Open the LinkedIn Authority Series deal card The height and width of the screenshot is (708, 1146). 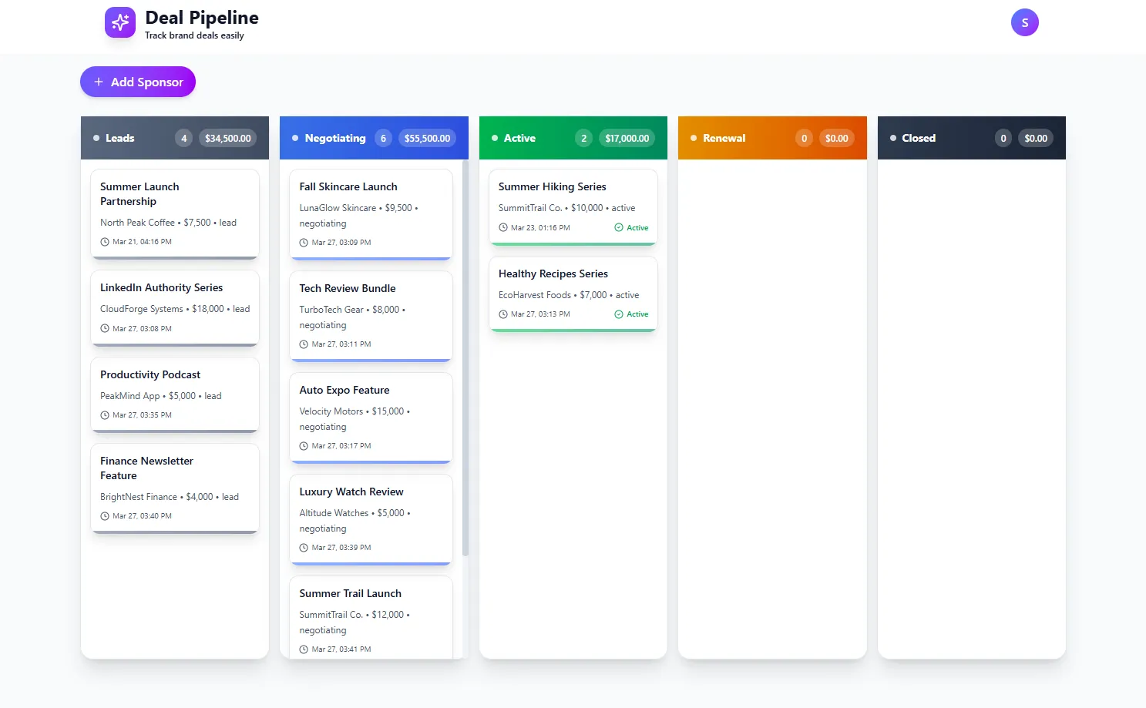[x=175, y=307]
